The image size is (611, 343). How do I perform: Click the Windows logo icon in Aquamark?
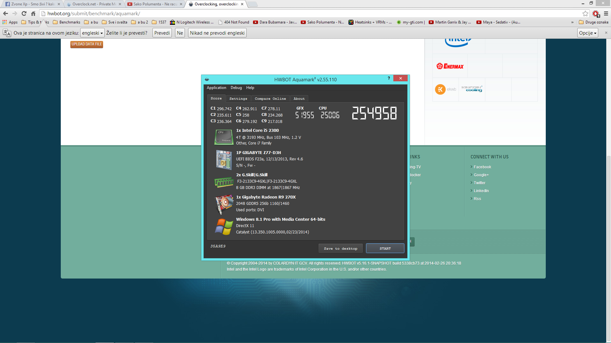coord(224,226)
